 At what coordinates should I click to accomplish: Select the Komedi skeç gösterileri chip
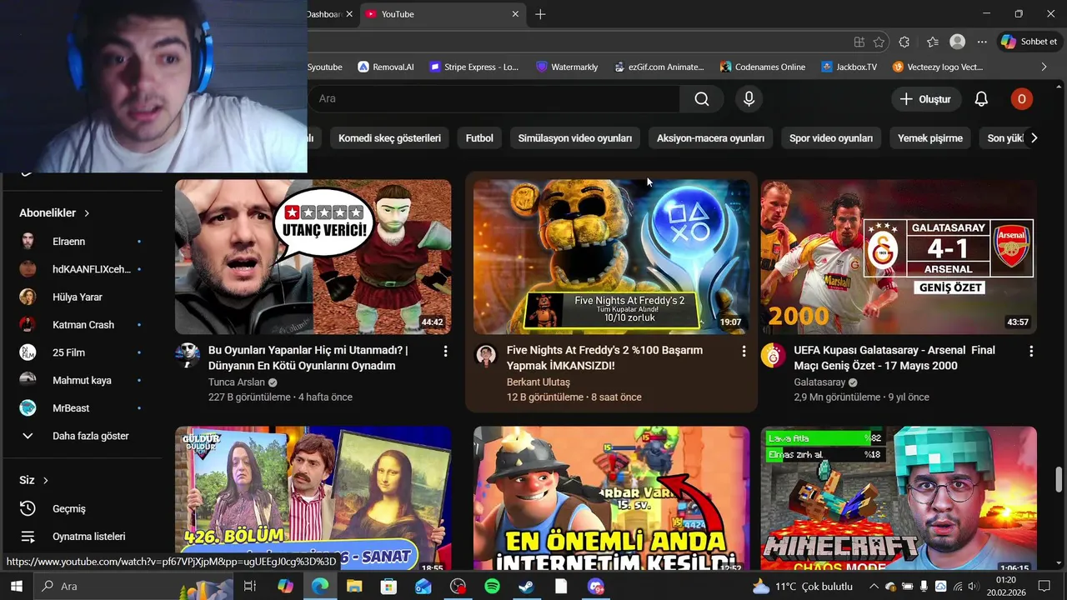389,138
